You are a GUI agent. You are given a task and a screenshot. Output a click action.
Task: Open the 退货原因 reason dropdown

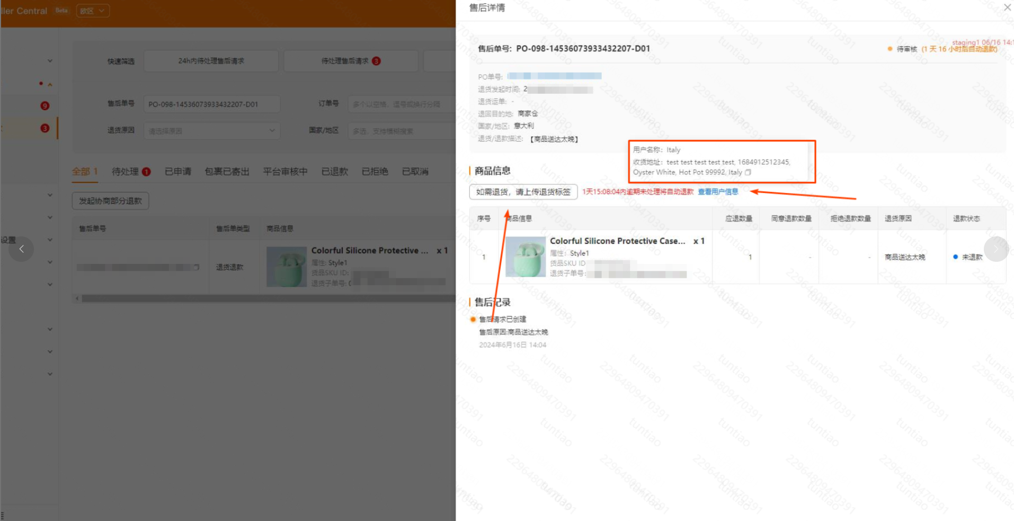(211, 130)
